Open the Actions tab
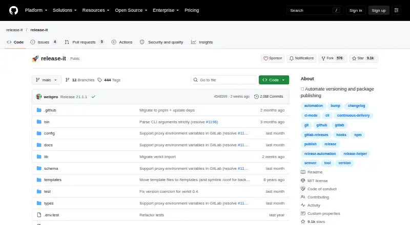Screen dimensions: 410x225 pos(122,42)
